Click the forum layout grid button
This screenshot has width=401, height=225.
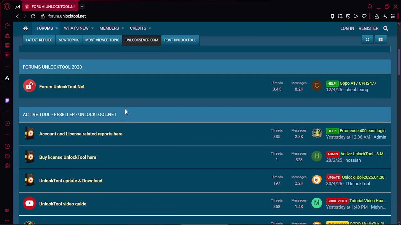381,39
